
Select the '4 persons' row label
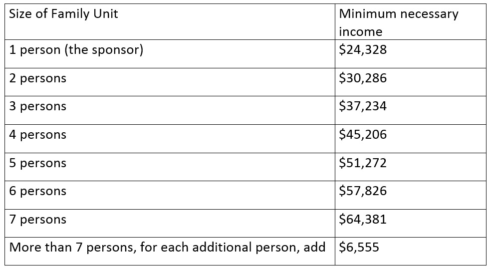pos(38,135)
